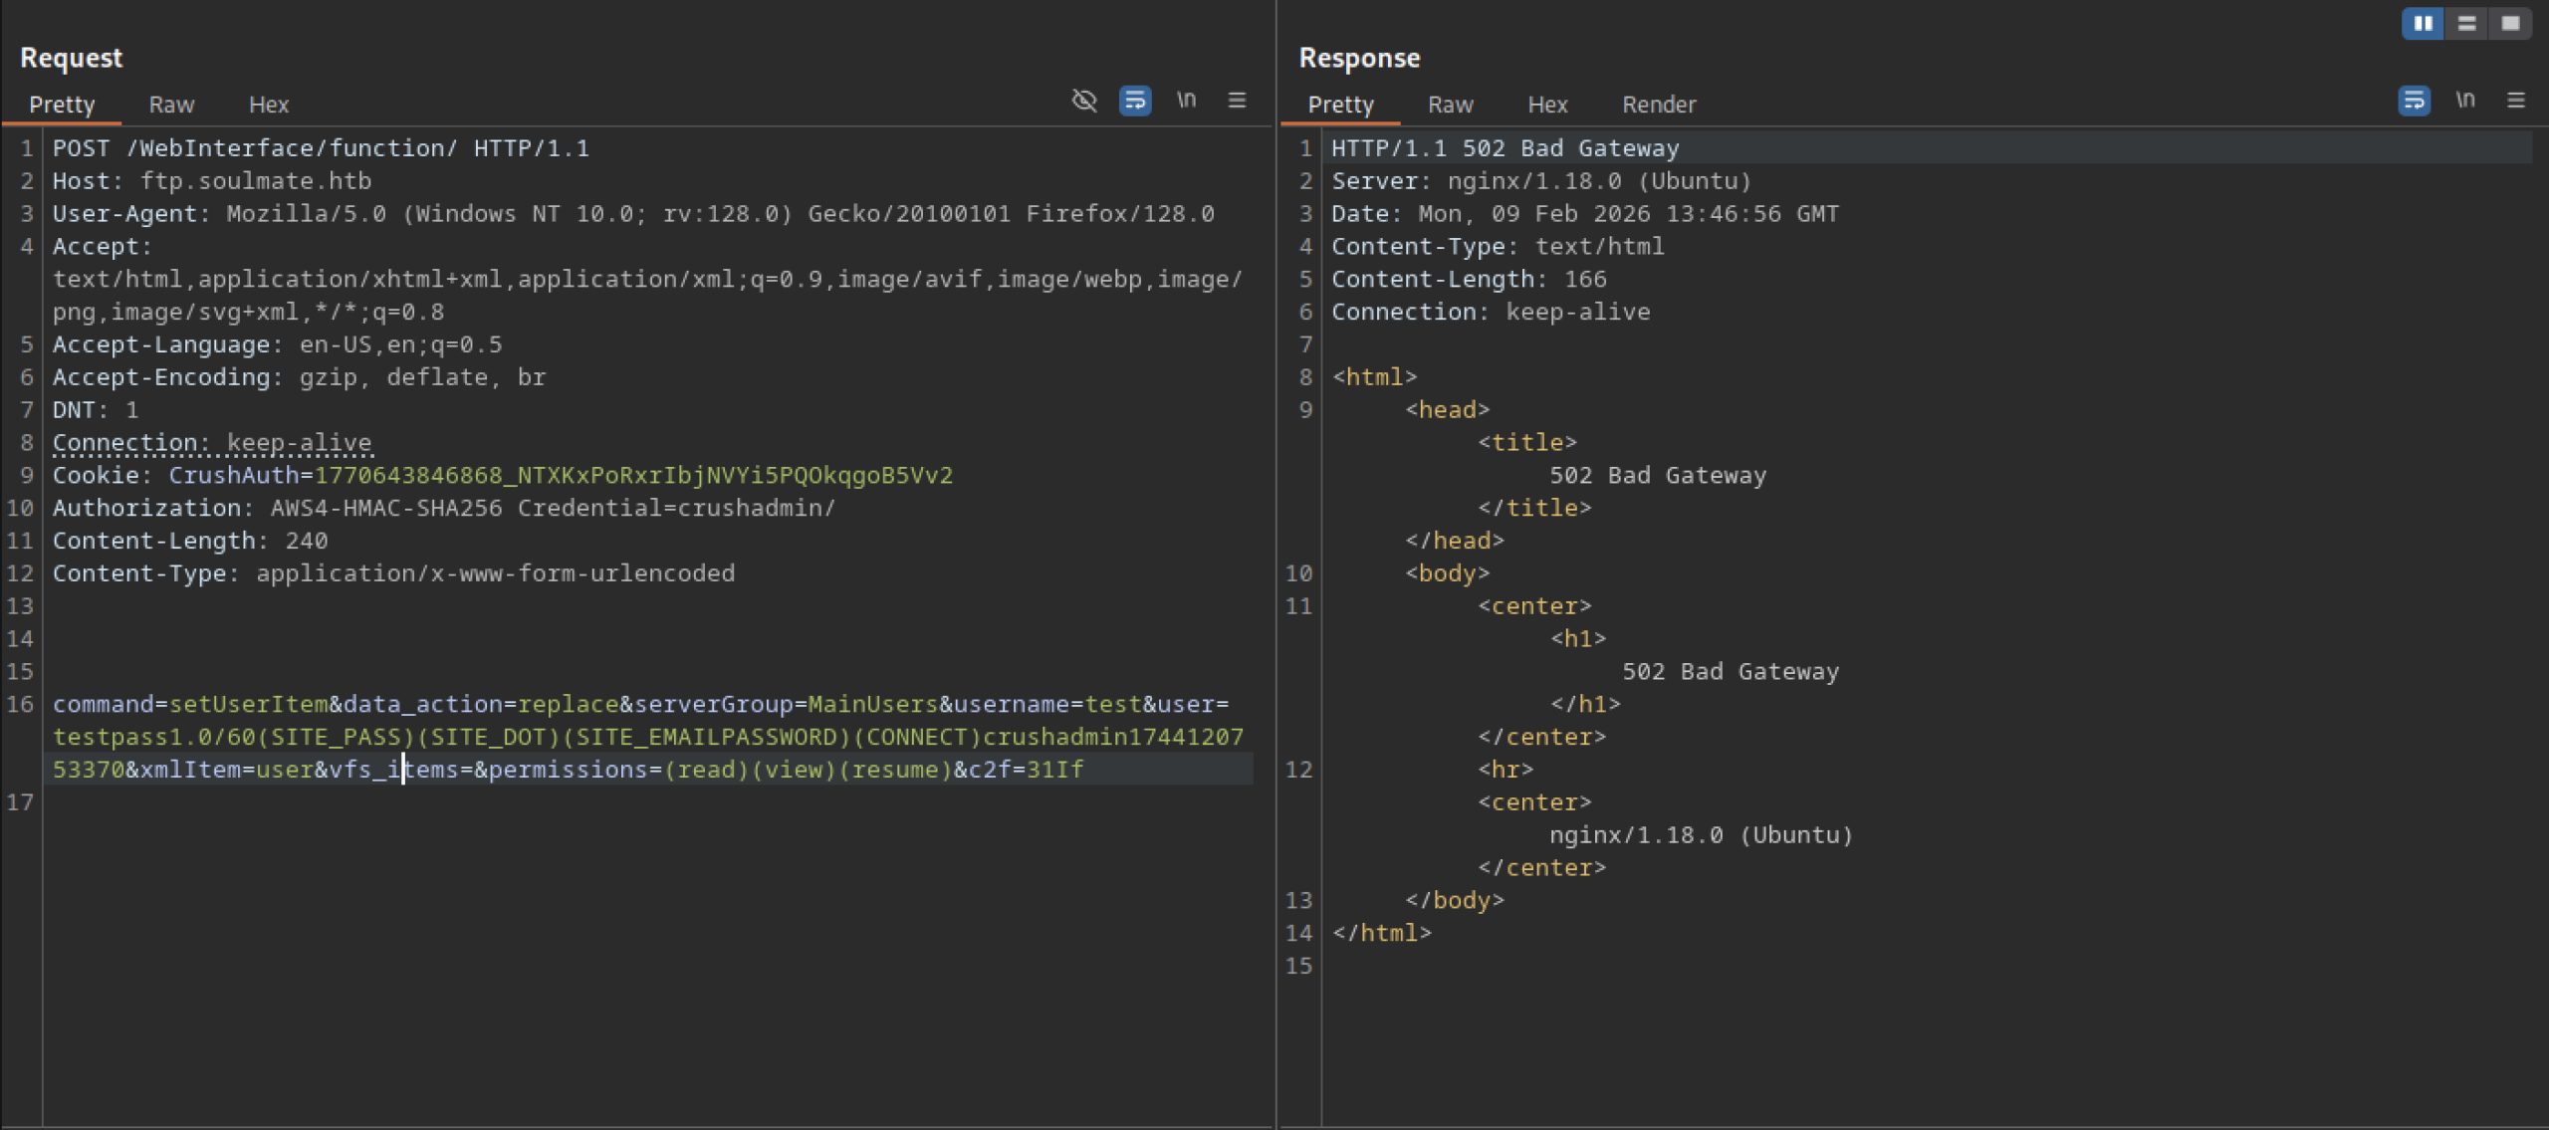This screenshot has height=1130, width=2549.
Task: Click the CrushAuth cookie value in request
Action: tap(633, 475)
